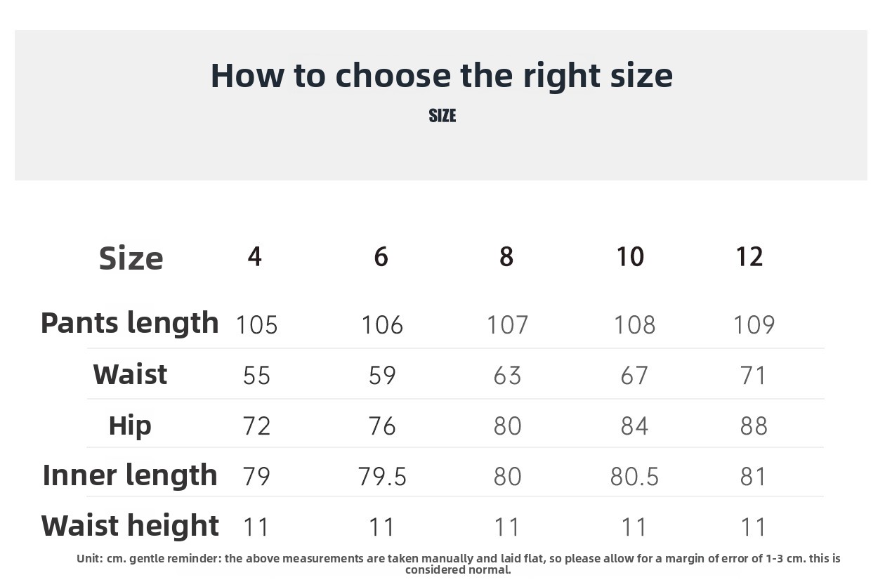
Task: Select the Waist height row label
Action: (x=130, y=526)
